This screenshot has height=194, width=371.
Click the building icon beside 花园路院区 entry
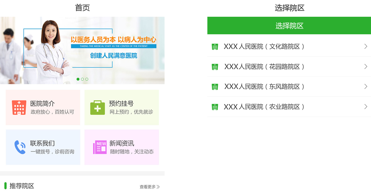pyautogui.click(x=214, y=67)
